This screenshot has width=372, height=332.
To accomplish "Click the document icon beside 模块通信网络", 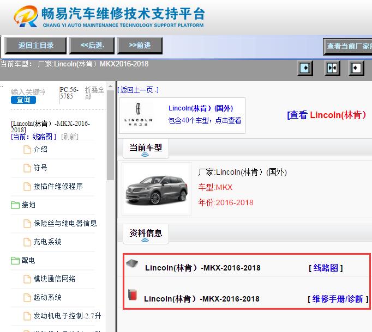I will click(27, 279).
